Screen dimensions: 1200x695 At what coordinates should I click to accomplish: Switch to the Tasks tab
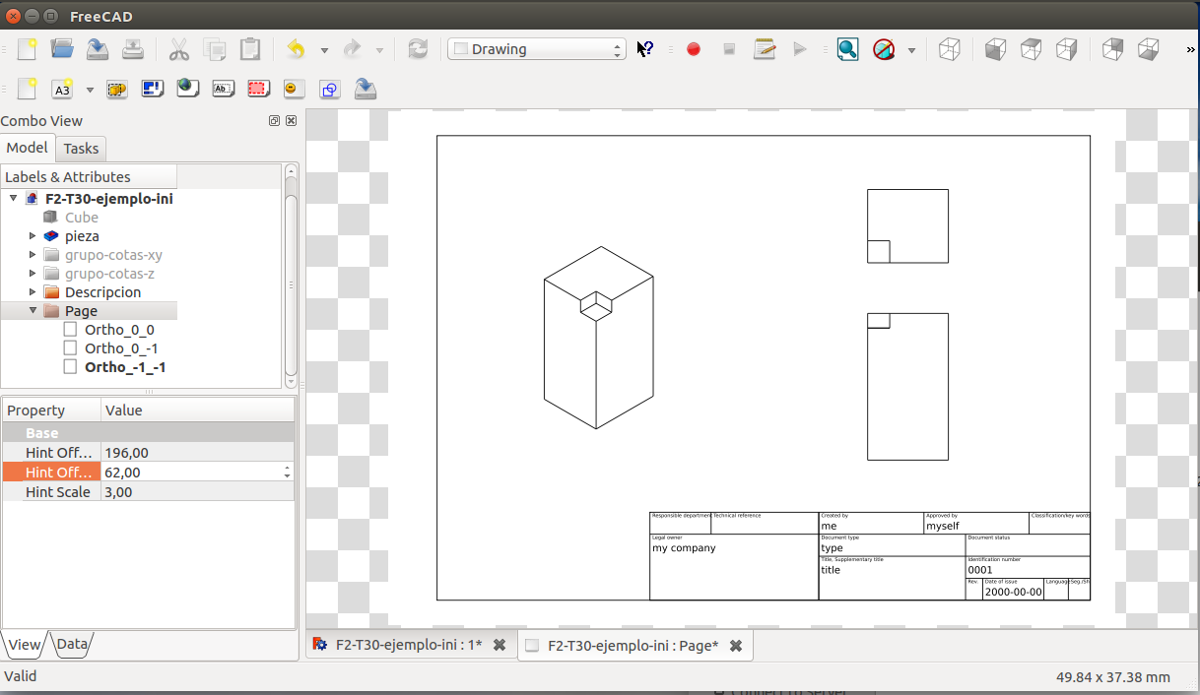(81, 149)
